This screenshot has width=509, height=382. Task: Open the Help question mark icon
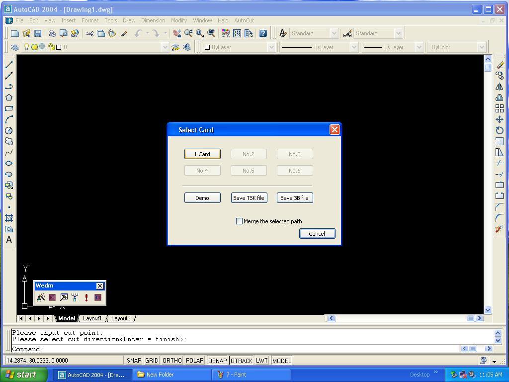(x=263, y=33)
